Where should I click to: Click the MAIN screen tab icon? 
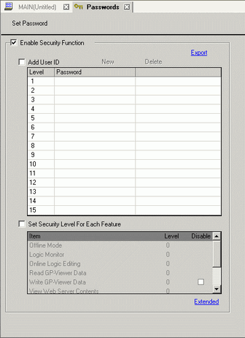pos(9,6)
